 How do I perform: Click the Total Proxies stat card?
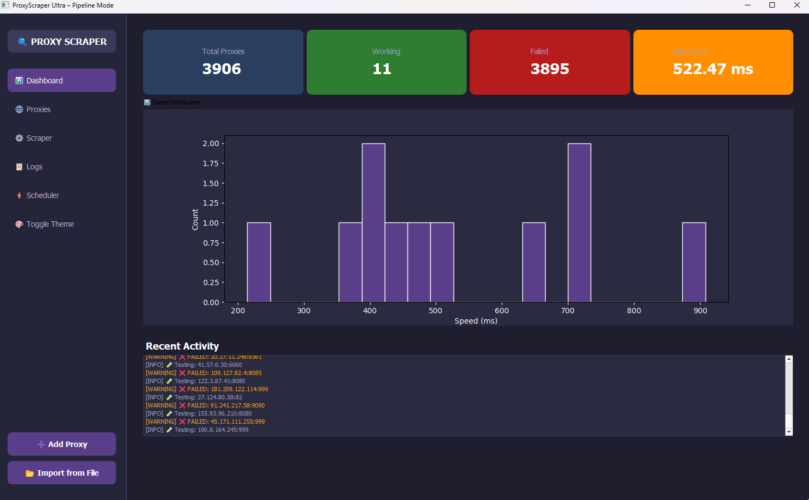point(223,62)
